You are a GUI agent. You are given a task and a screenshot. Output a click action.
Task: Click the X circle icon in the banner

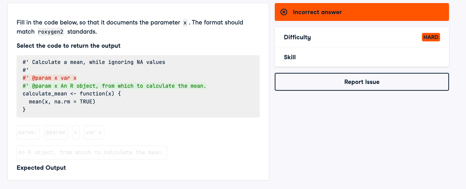pyautogui.click(x=284, y=12)
